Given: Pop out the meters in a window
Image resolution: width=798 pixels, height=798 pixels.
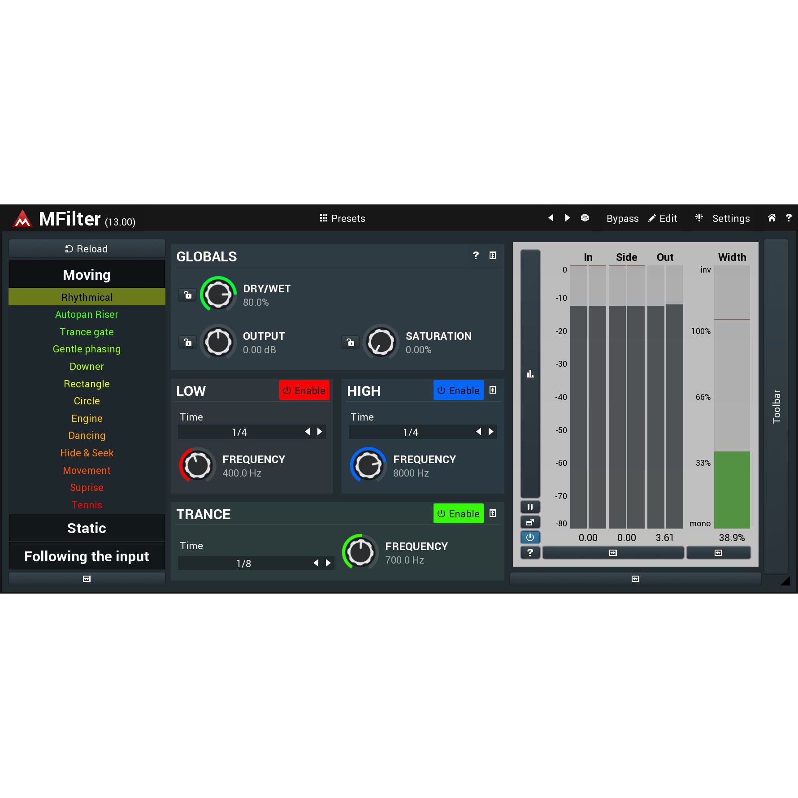Looking at the screenshot, I should [x=530, y=522].
